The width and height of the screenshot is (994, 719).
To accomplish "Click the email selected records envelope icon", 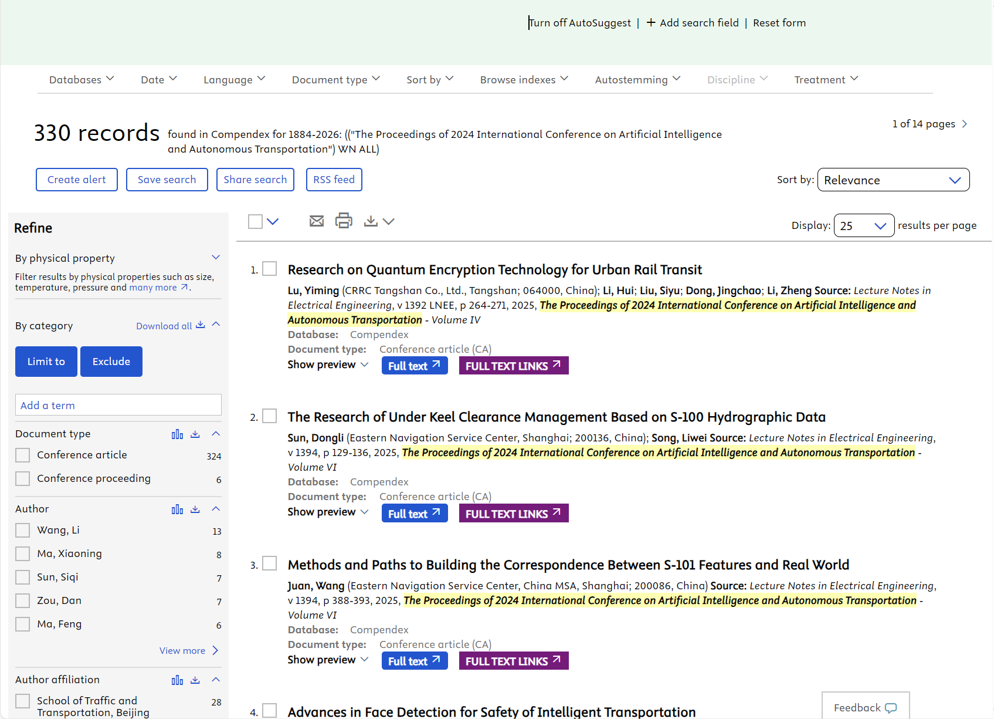I will click(317, 221).
